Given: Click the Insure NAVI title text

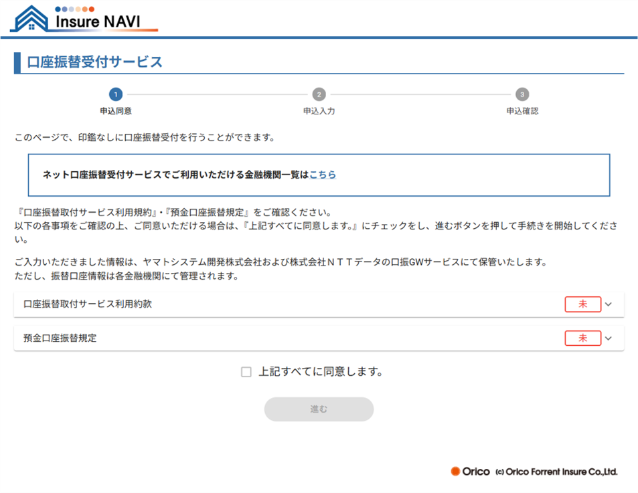Looking at the screenshot, I should pyautogui.click(x=98, y=21).
